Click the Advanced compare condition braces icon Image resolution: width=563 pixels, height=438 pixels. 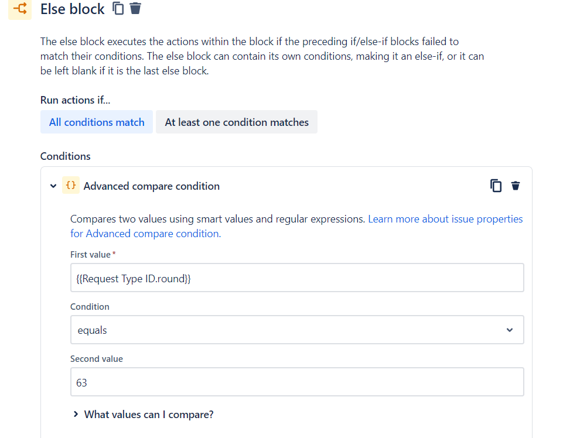(x=71, y=185)
